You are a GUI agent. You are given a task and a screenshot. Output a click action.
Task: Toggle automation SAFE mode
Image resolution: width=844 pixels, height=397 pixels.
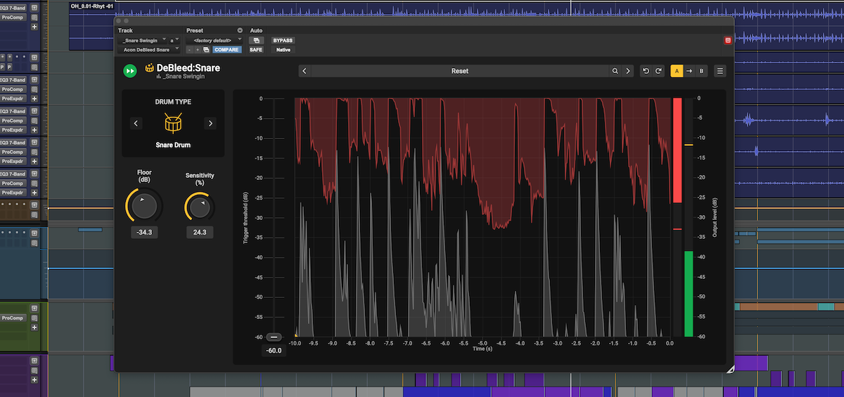click(x=256, y=50)
